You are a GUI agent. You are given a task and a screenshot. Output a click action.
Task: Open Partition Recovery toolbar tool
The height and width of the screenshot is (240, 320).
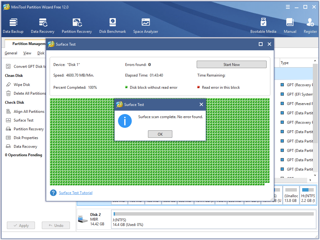click(77, 26)
